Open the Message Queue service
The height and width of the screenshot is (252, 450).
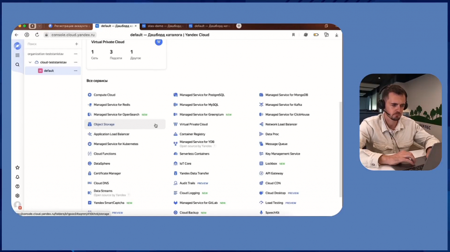point(276,144)
